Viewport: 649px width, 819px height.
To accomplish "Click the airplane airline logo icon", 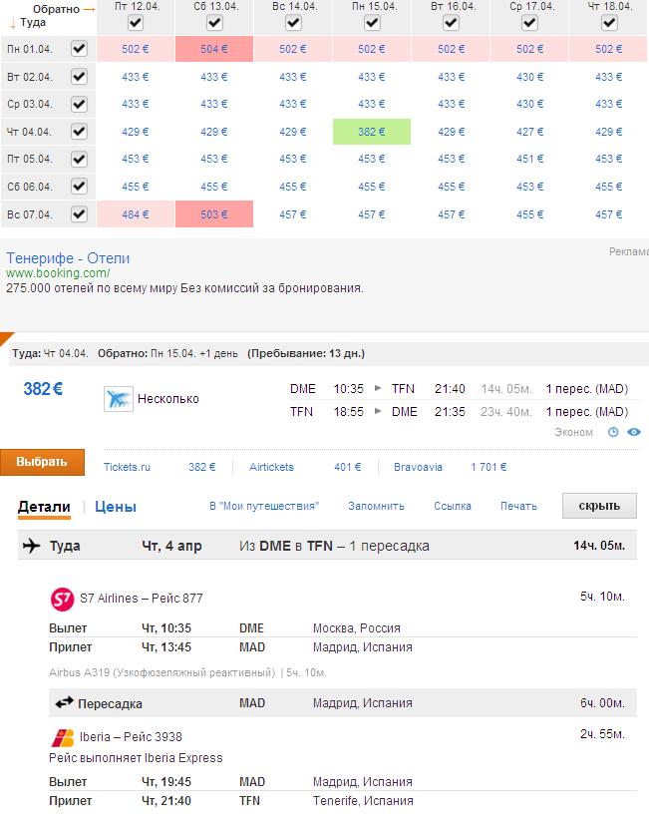I will click(119, 399).
